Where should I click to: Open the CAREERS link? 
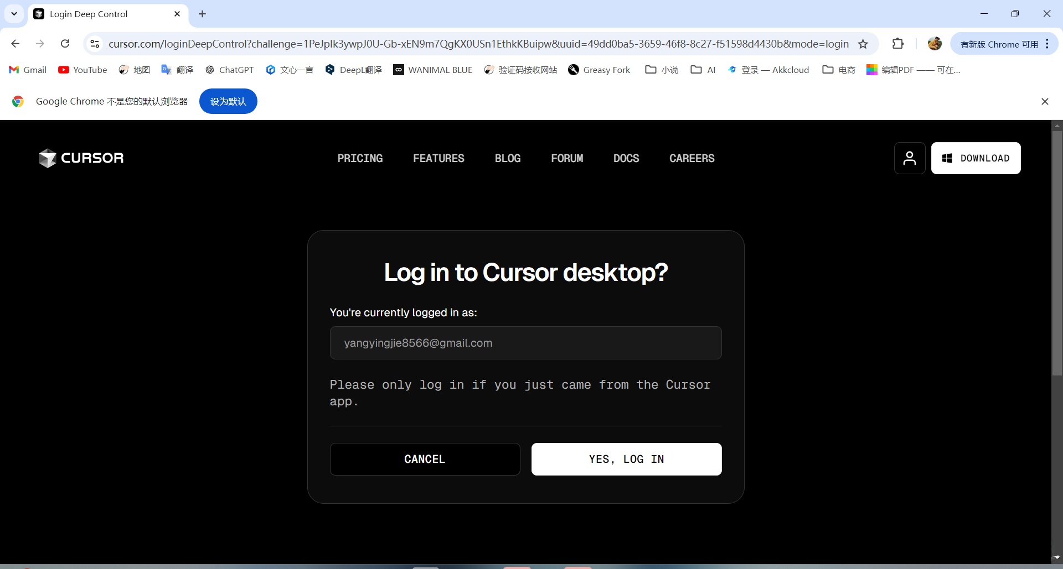tap(692, 158)
